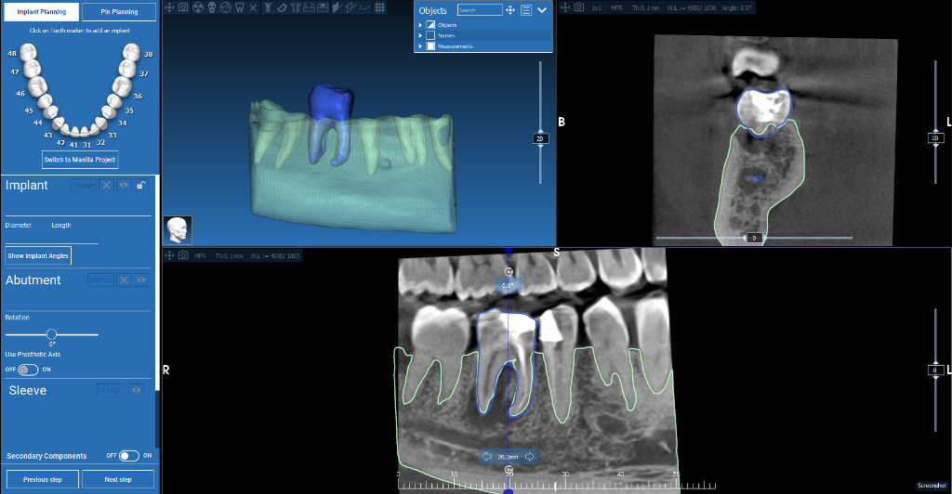952x494 pixels.
Task: Toggle the Secondary Components switch
Action: pyautogui.click(x=128, y=456)
